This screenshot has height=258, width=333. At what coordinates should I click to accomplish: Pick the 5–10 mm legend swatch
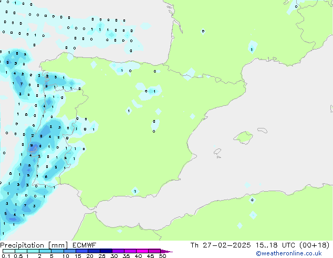pyautogui.click(x=57, y=251)
